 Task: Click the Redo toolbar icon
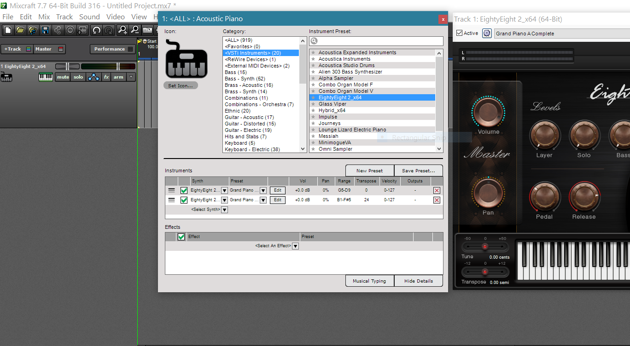click(x=109, y=30)
